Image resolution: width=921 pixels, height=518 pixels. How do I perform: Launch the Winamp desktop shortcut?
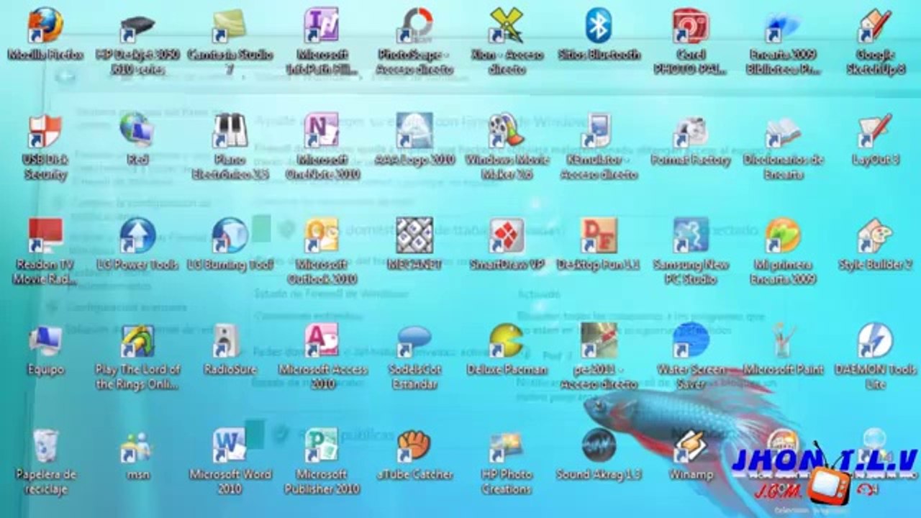click(x=691, y=445)
